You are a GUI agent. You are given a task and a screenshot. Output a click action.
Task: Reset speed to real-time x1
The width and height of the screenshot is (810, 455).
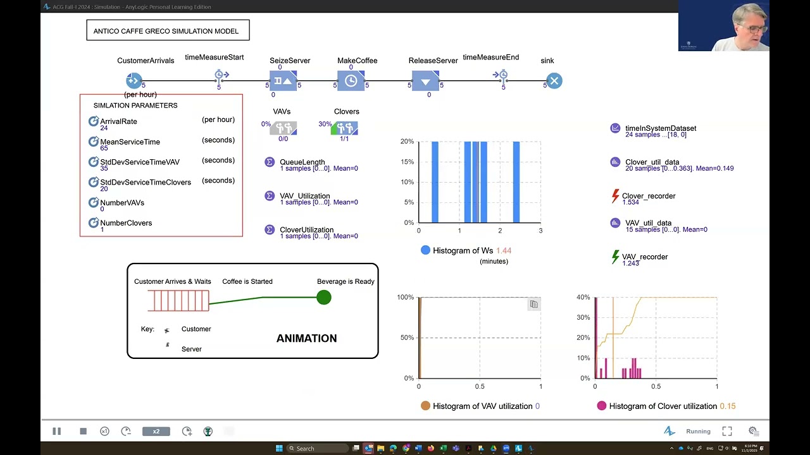tap(104, 431)
